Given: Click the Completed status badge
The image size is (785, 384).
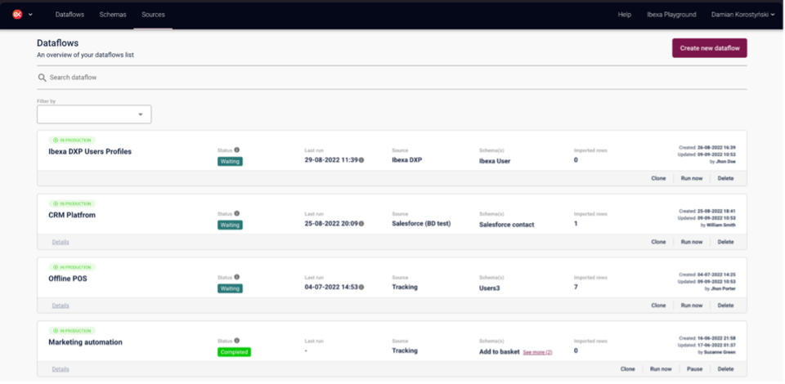Looking at the screenshot, I should point(235,352).
